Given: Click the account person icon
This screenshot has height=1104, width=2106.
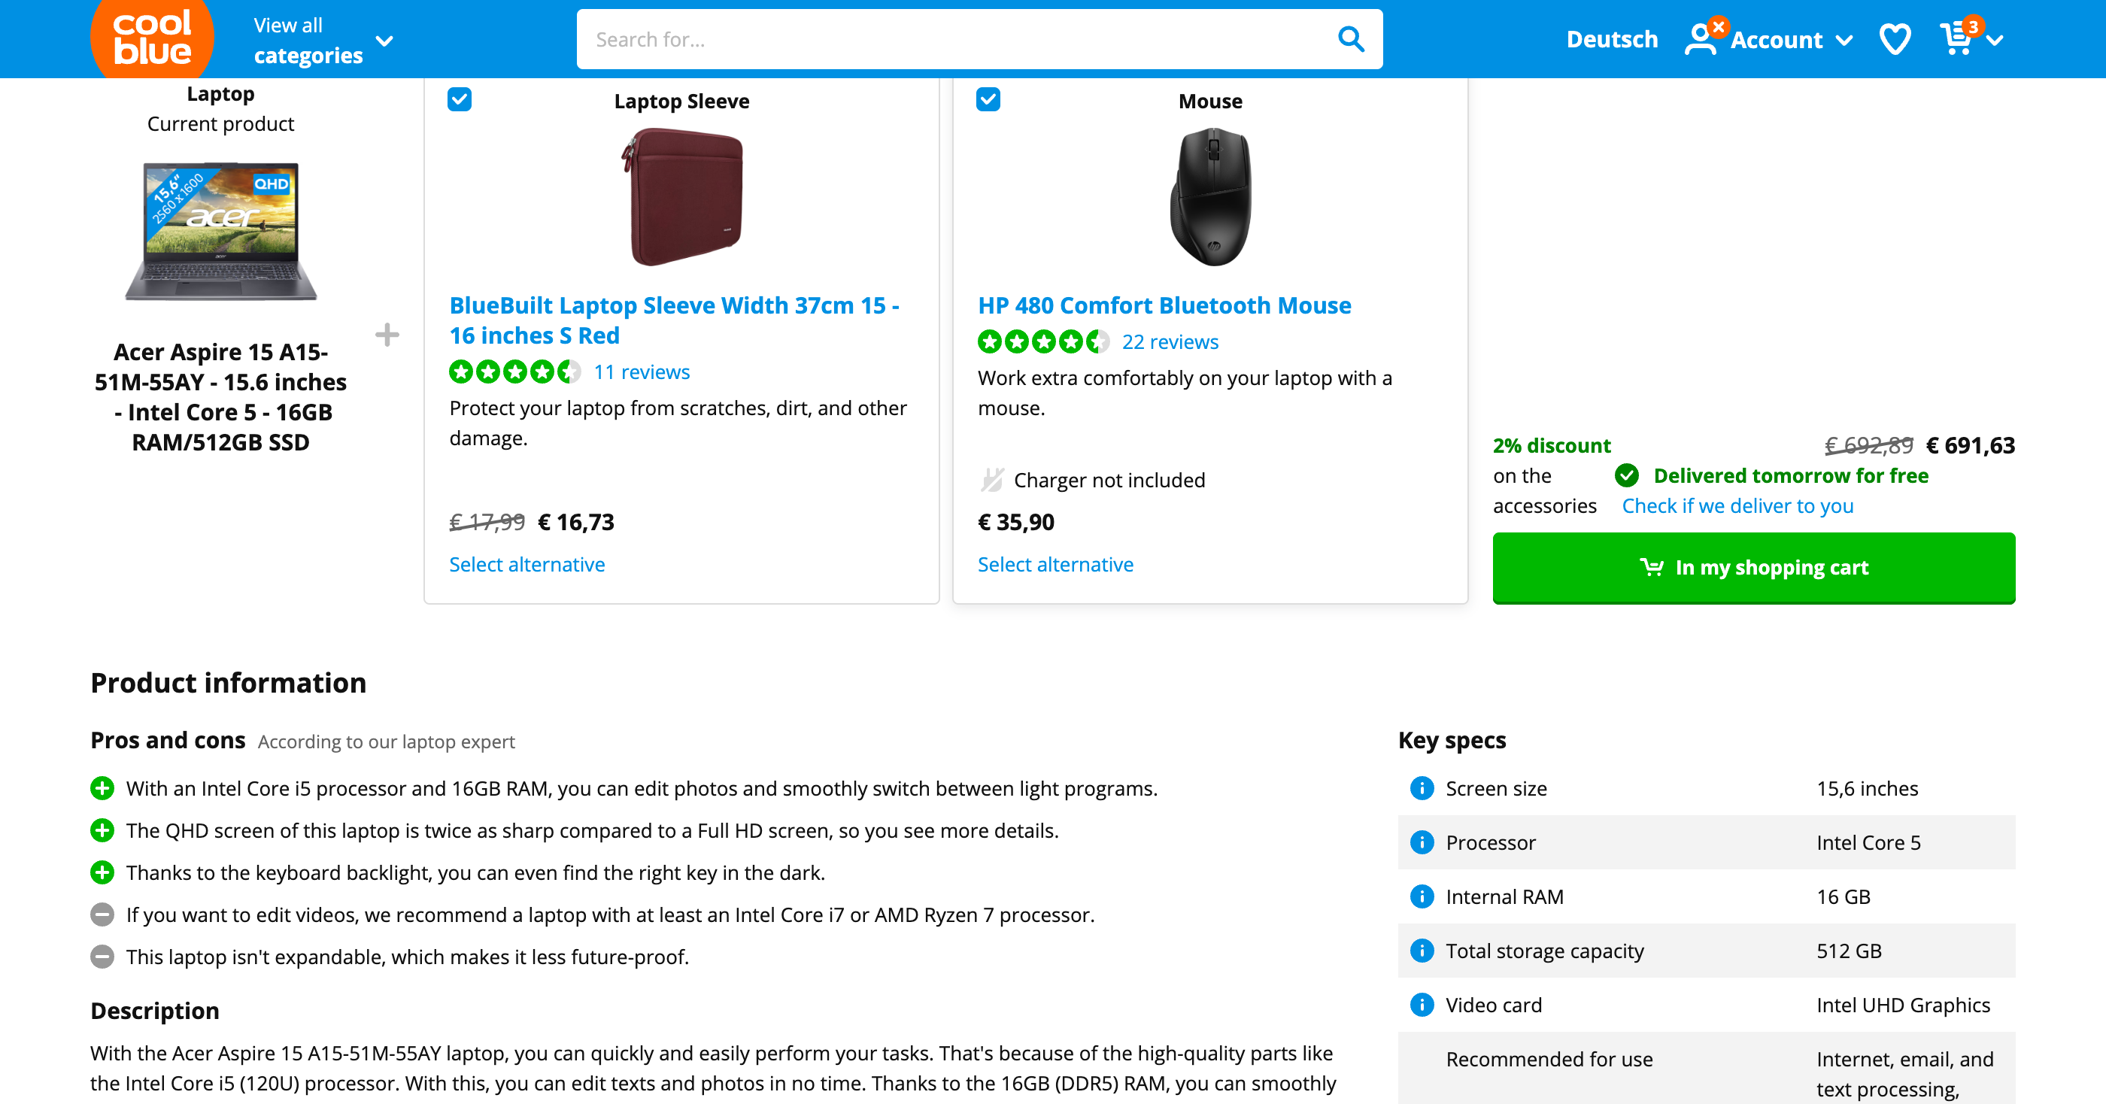Looking at the screenshot, I should pos(1702,38).
